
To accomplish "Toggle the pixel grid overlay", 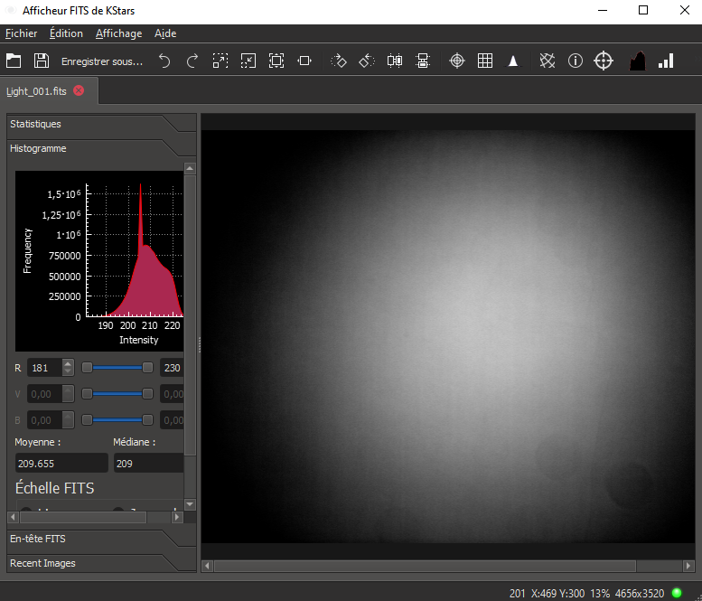I will click(485, 61).
